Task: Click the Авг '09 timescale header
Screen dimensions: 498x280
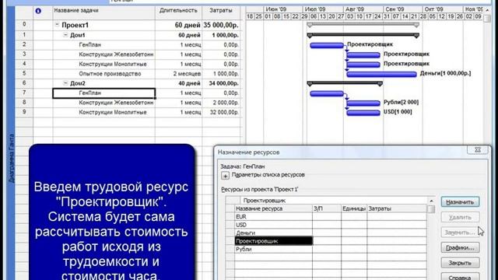Action: [363, 9]
